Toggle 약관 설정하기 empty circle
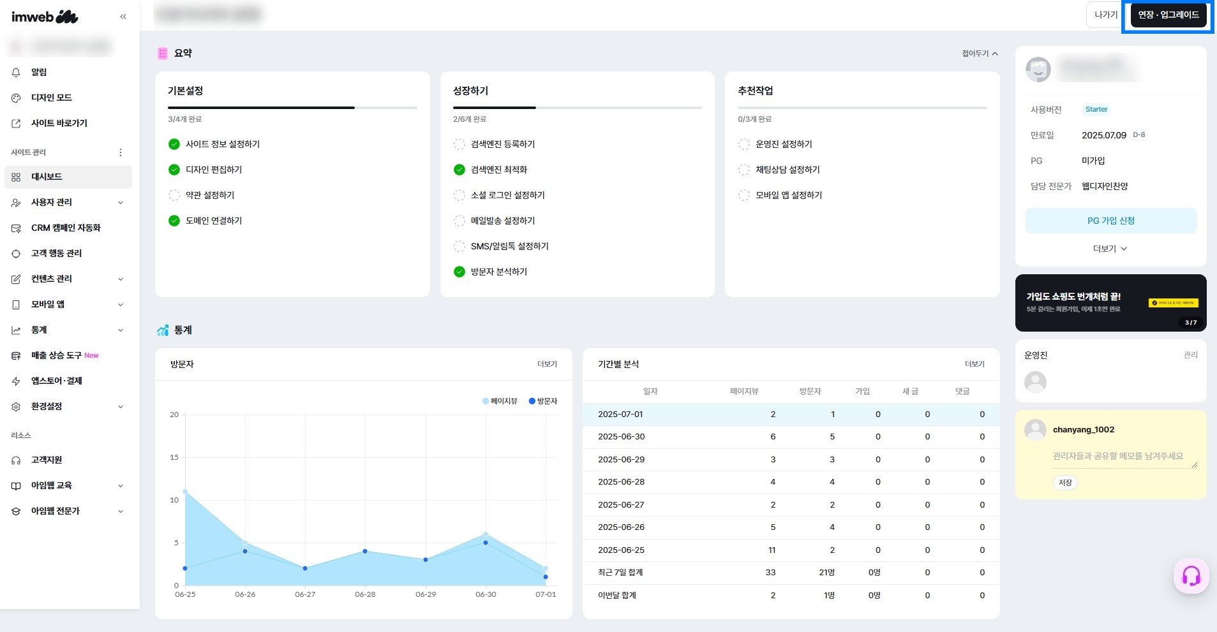The width and height of the screenshot is (1217, 632). coord(174,195)
